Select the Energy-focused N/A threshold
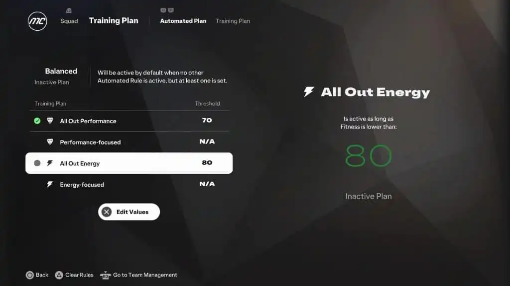This screenshot has width=510, height=286. coord(207,184)
